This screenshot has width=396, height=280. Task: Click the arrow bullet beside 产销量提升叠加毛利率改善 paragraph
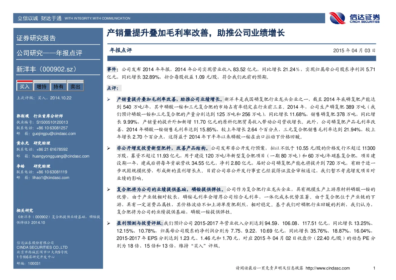[x=109, y=99]
